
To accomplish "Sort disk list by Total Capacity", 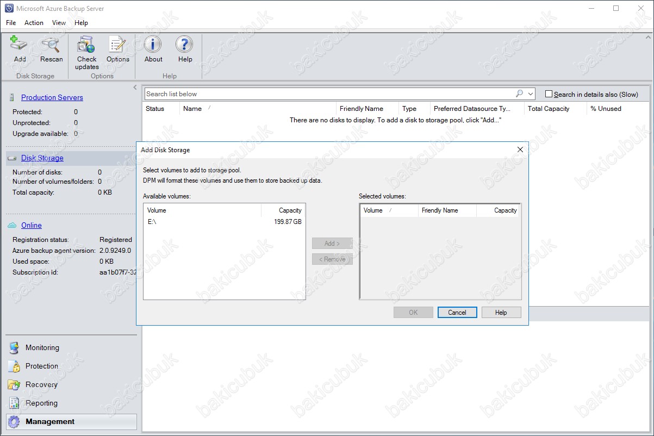I will pos(556,109).
